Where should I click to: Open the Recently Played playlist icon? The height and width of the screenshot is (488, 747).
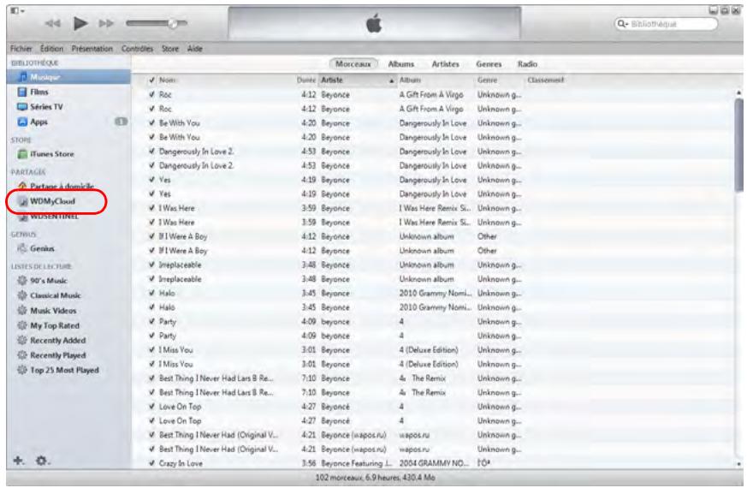[22, 355]
